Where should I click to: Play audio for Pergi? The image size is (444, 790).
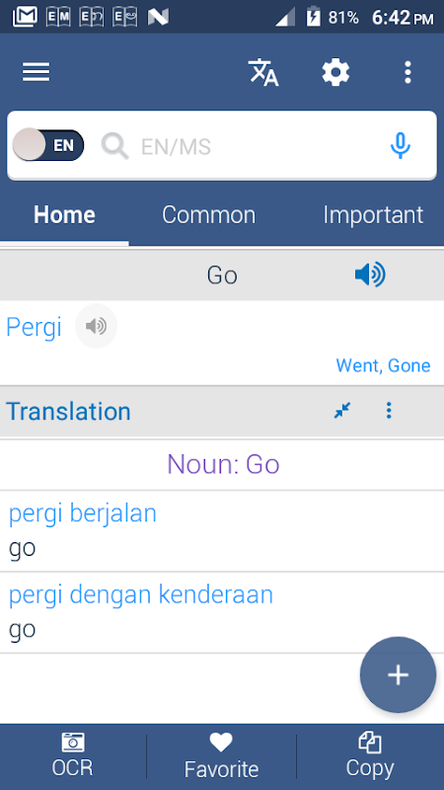[96, 327]
